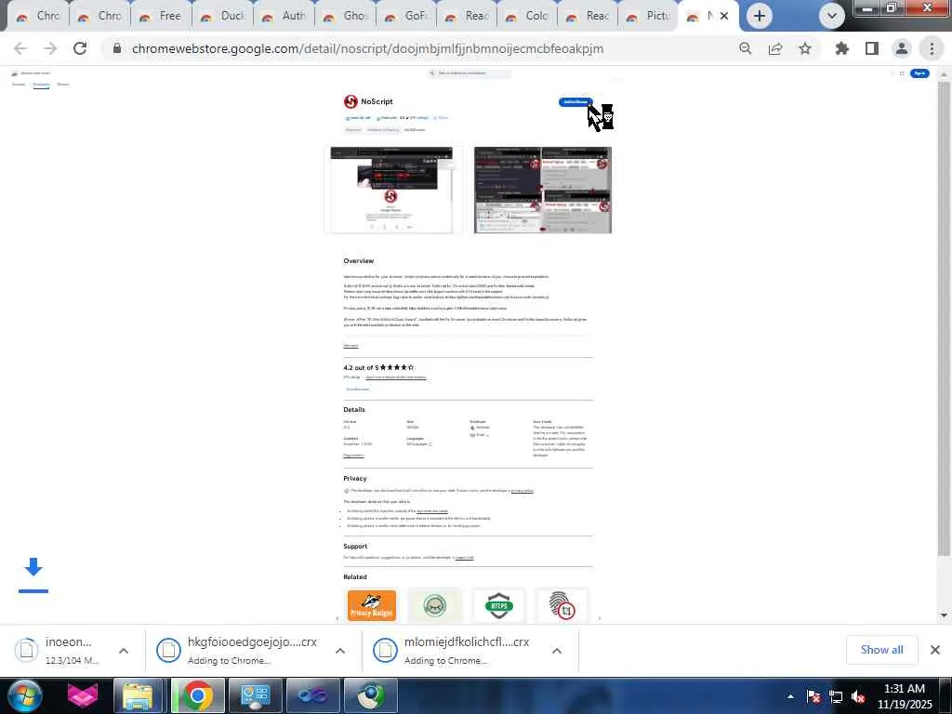Open the network tray icon

[836, 696]
